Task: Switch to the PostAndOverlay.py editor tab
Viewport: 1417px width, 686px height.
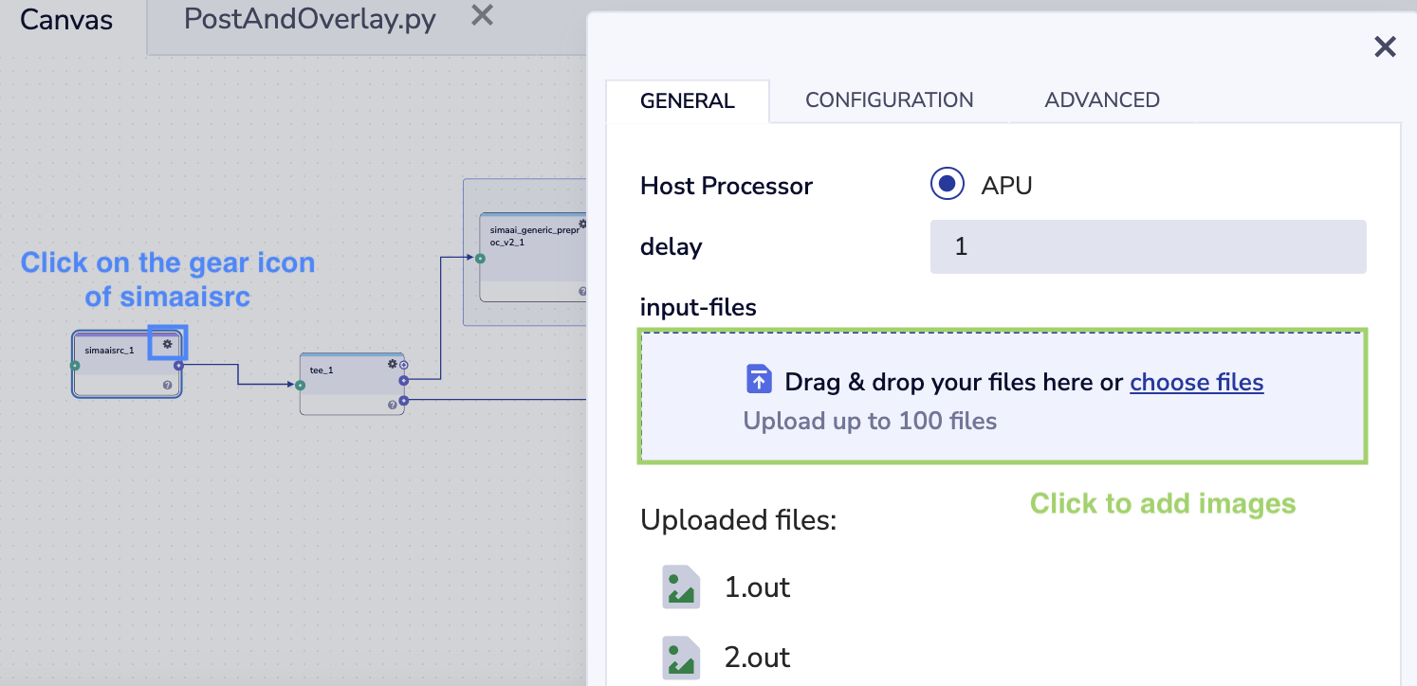Action: tap(309, 19)
